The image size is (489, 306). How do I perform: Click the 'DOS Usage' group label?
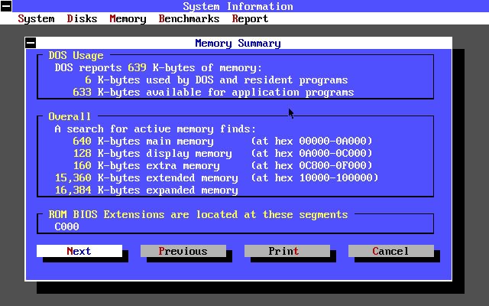tap(76, 56)
